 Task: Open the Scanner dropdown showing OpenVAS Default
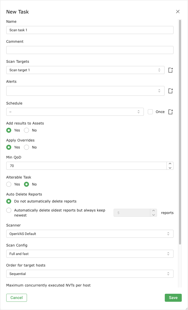(90, 234)
